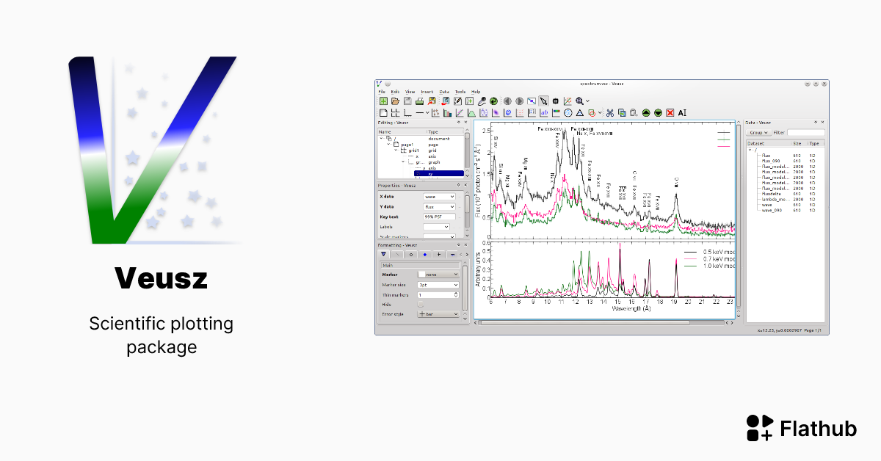Move widget up with the green up arrow

[x=645, y=113]
